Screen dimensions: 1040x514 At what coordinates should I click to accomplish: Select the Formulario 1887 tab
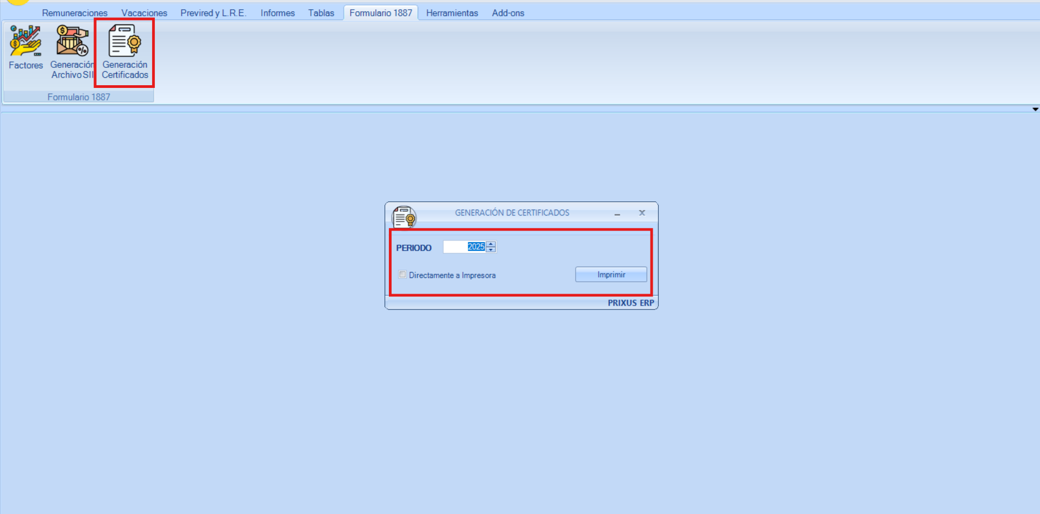[x=380, y=13]
